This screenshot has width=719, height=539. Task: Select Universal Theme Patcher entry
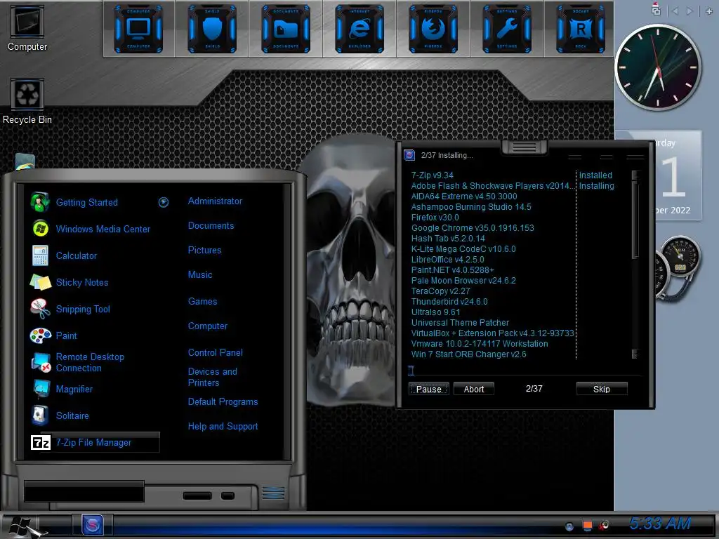460,323
